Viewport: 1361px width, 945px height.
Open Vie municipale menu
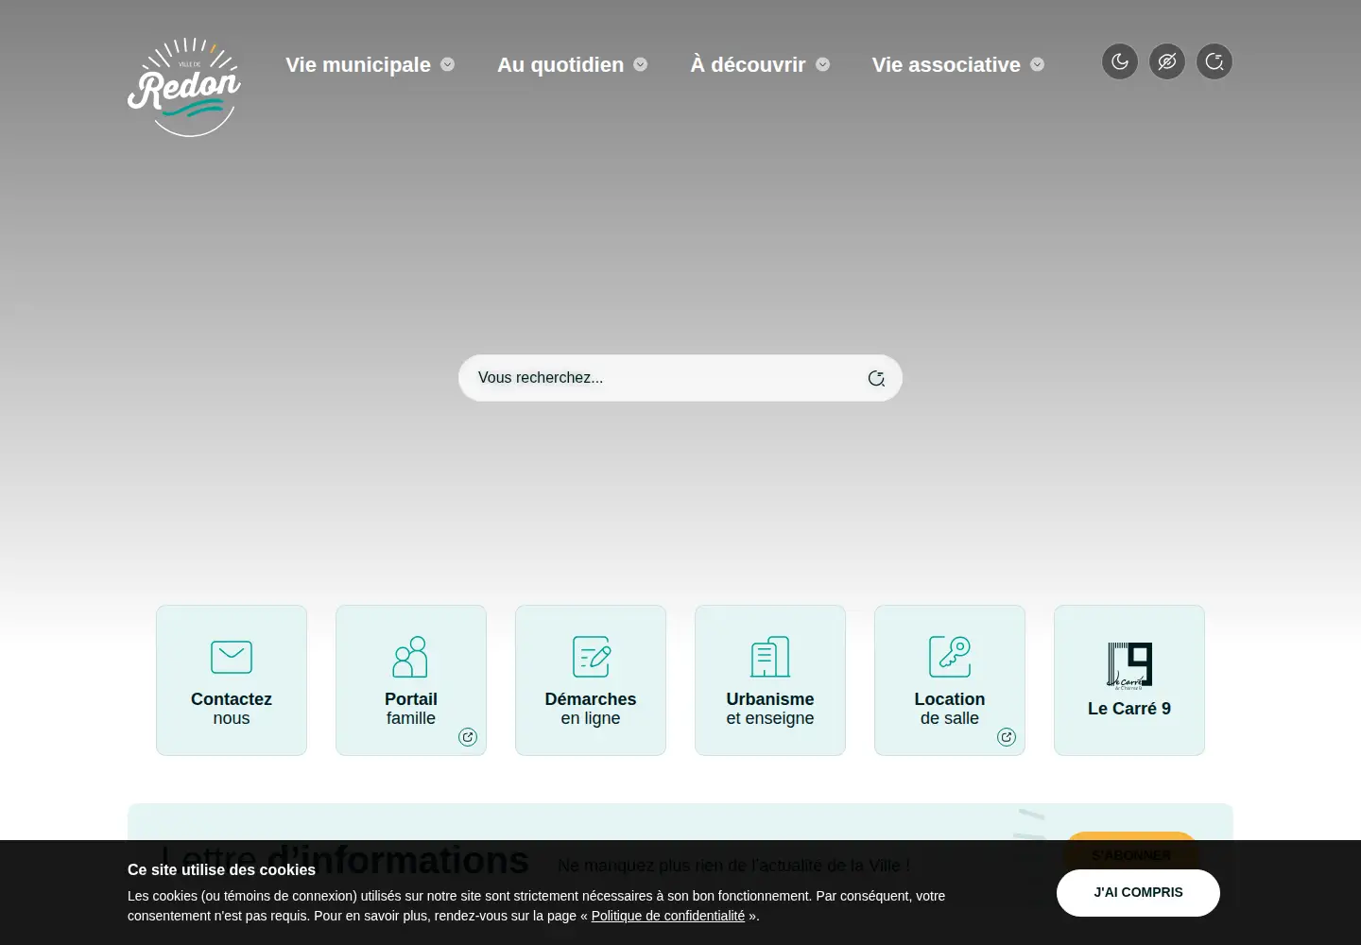[x=358, y=64]
